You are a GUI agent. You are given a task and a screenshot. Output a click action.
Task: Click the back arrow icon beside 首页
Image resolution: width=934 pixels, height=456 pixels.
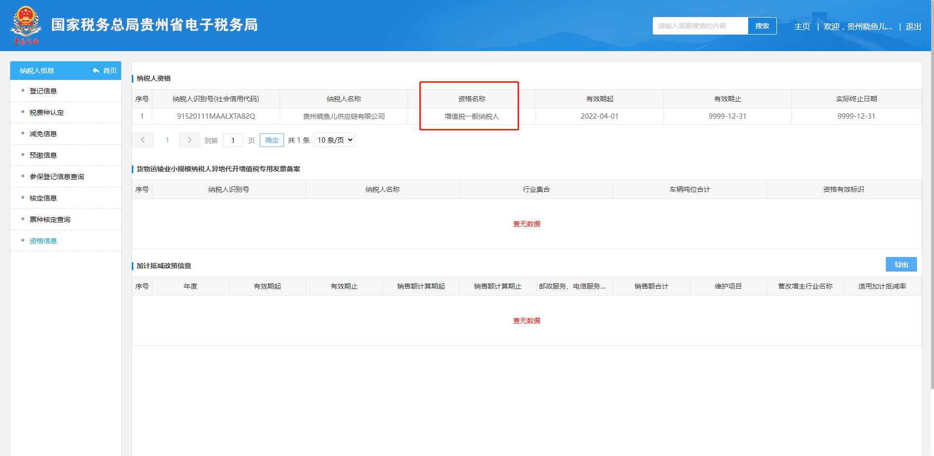96,71
